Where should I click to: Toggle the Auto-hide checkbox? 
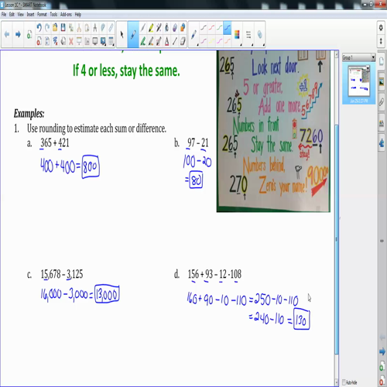point(344,382)
